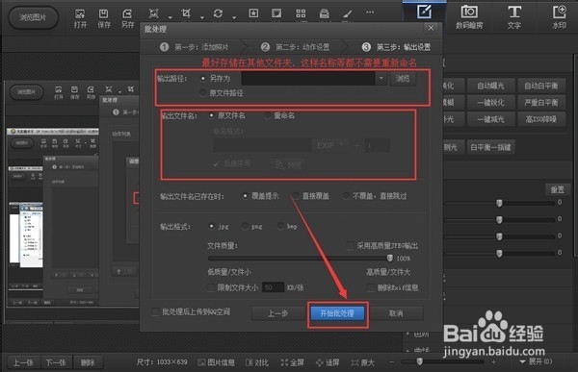Click the 重置 reset button

point(557,189)
